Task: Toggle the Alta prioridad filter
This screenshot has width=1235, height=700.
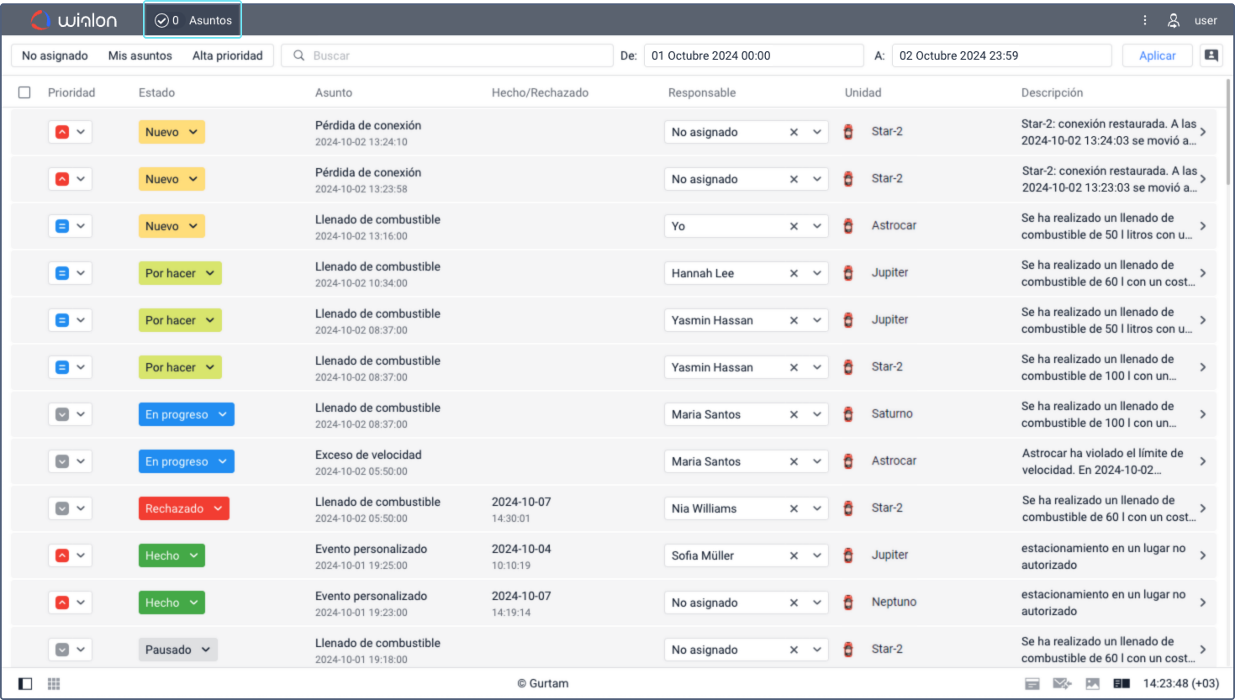Action: (228, 55)
